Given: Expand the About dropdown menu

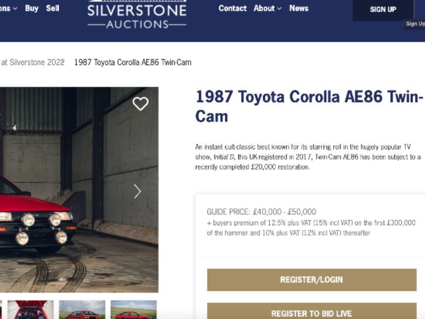Looking at the screenshot, I should 268,9.
